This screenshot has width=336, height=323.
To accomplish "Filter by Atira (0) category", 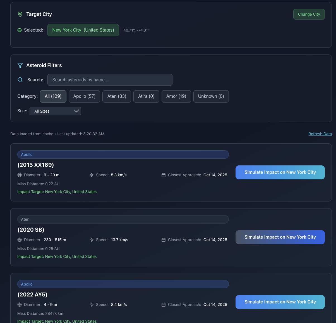I will [146, 96].
